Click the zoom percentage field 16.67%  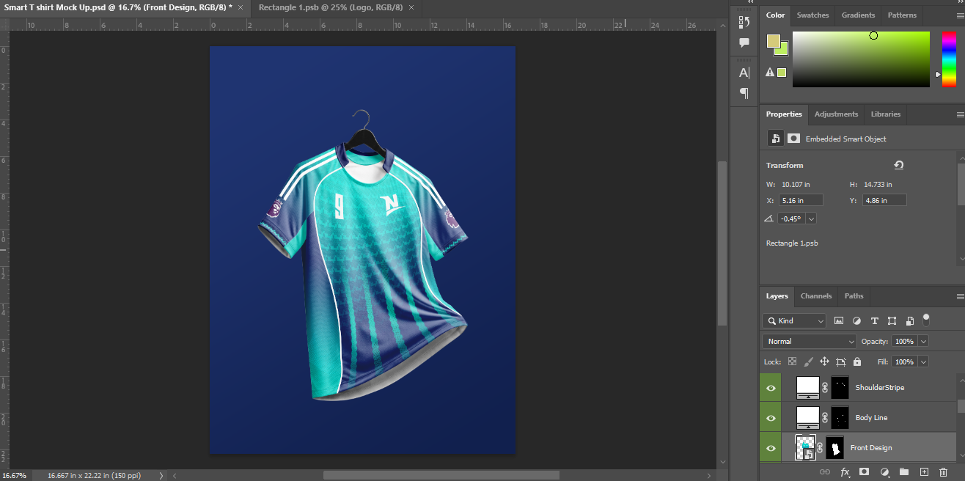(15, 475)
